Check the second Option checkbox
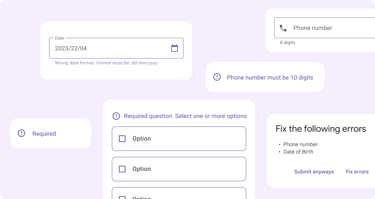375x199 pixels. [x=122, y=169]
